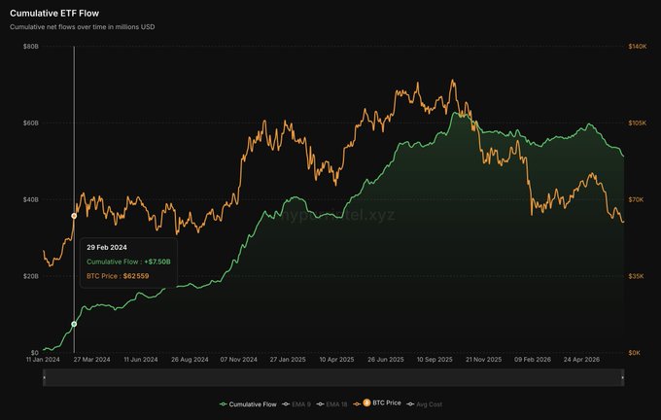Click the Bitcoin icon in the legend
Image resolution: width=661 pixels, height=420 pixels.
pos(366,402)
